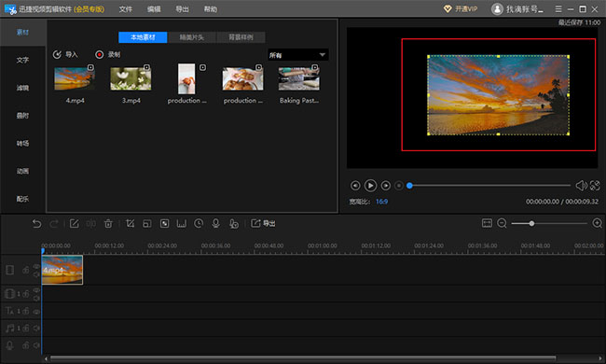The image size is (606, 364).
Task: Open the 帮助 help menu
Action: [211, 9]
